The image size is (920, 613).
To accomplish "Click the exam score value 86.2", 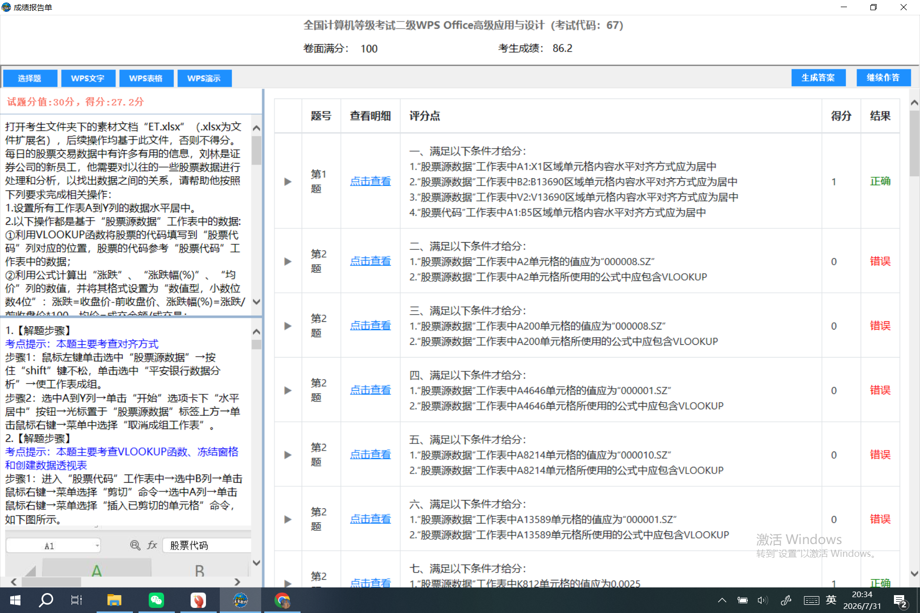I will click(562, 48).
